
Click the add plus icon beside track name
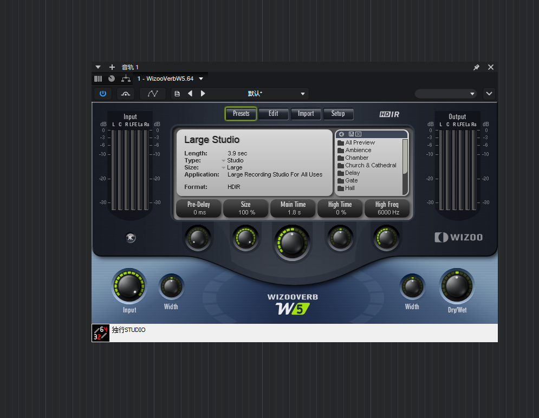112,67
